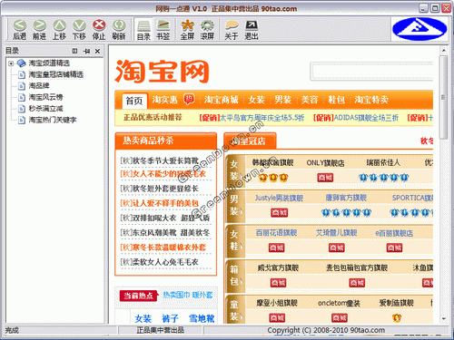The width and height of the screenshot is (454, 340).
Task: Open the 寒冬长款温暖棉衣外套 link
Action: (x=163, y=248)
